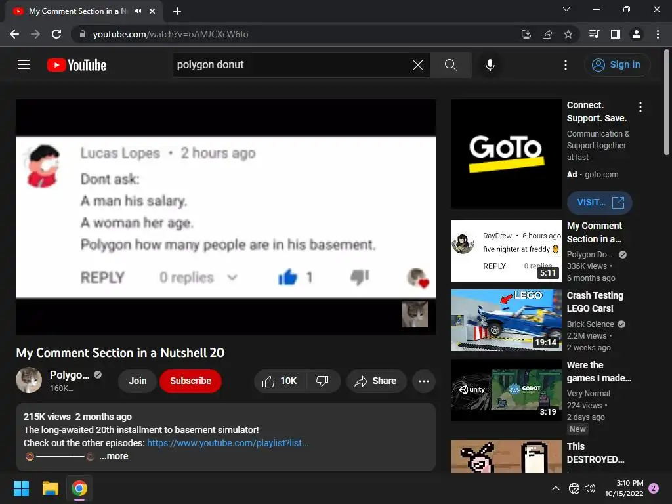This screenshot has height=504, width=672.
Task: Open the Windows Start menu
Action: [x=22, y=488]
